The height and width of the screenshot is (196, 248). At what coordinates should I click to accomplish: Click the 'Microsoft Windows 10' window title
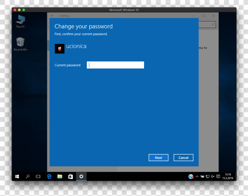[124, 10]
